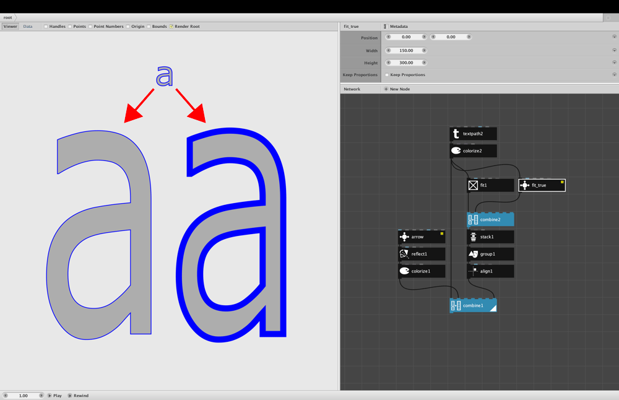This screenshot has width=619, height=400.
Task: Select the fit1 node icon
Action: coord(473,185)
